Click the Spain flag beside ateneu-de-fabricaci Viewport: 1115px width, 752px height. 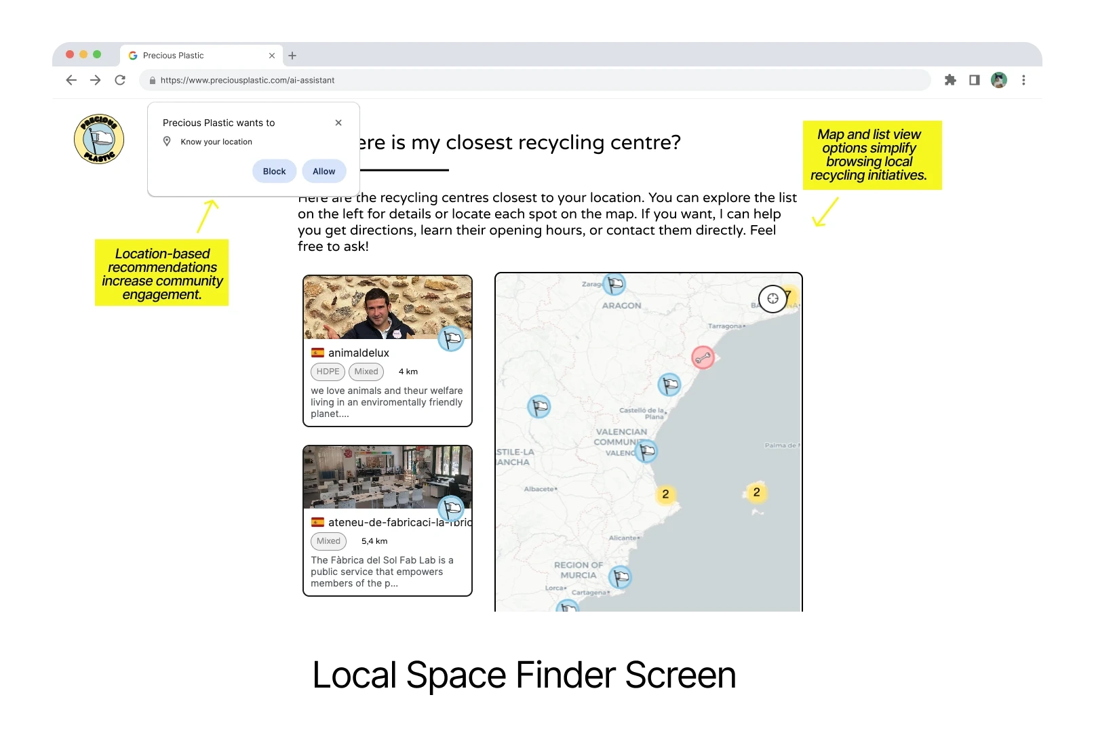coord(317,522)
